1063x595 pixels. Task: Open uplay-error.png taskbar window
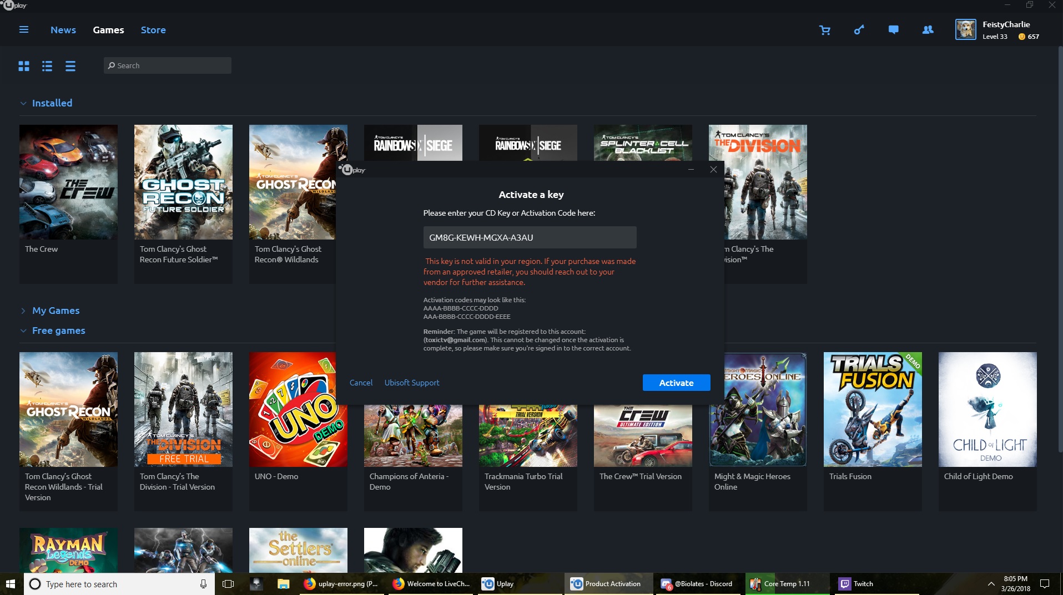coord(342,584)
